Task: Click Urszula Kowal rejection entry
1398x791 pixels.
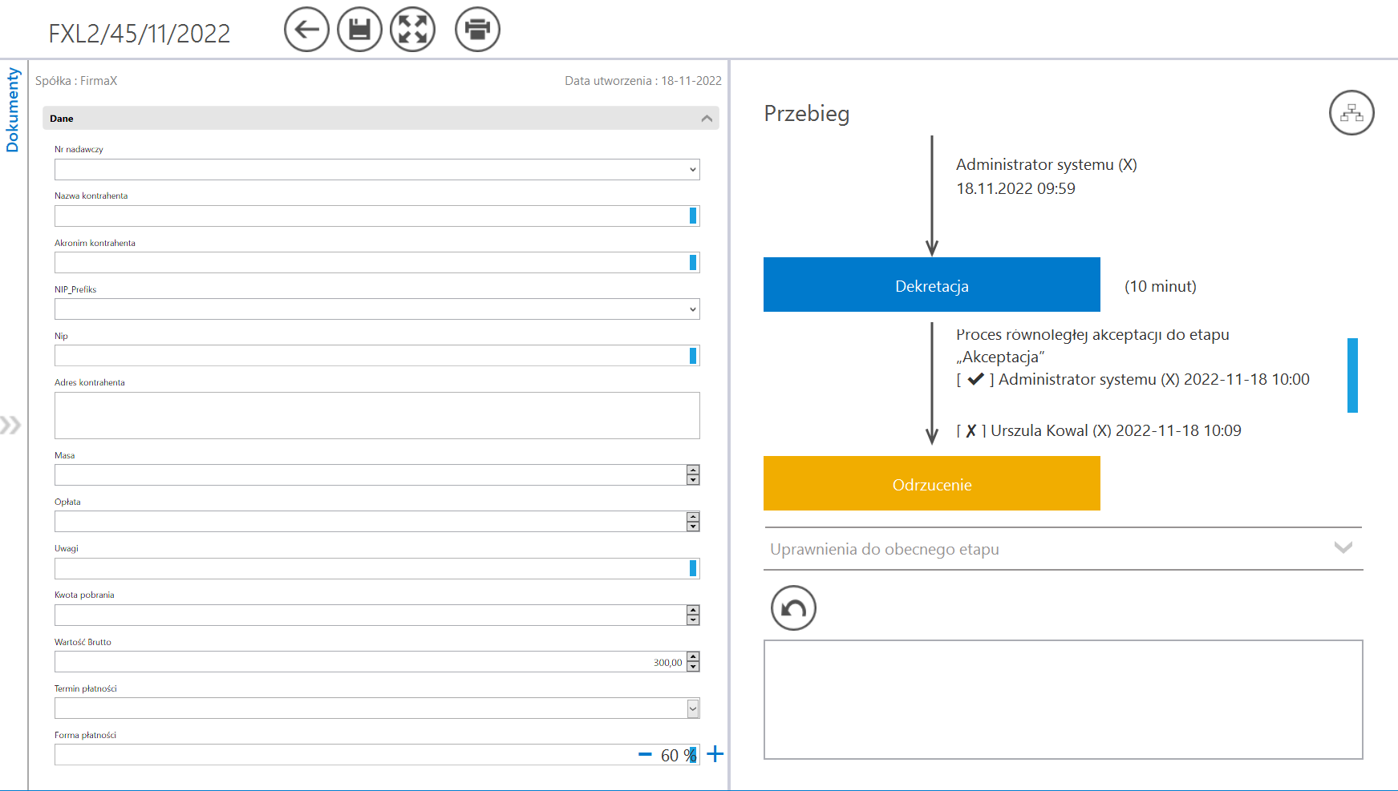Action: [1099, 430]
